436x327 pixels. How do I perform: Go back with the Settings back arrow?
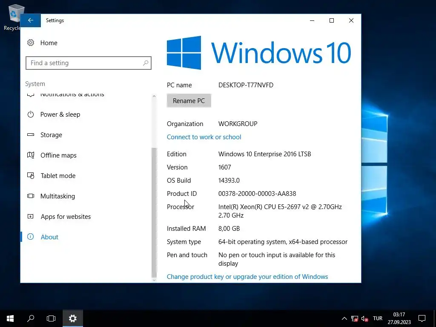[x=31, y=20]
